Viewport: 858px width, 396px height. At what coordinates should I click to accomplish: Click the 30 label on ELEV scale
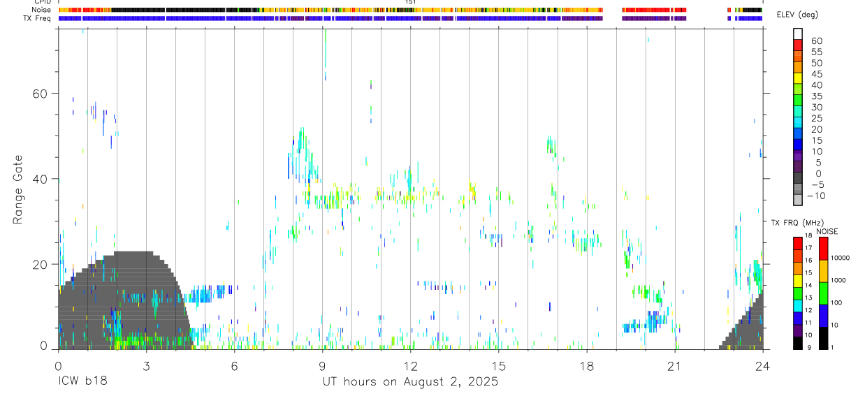[x=816, y=108]
